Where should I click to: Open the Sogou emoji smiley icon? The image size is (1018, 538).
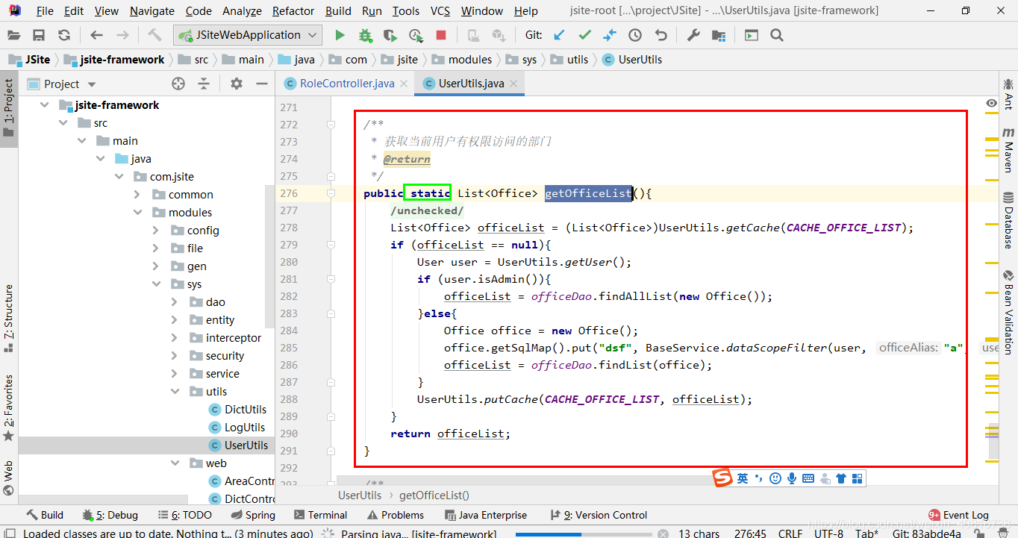pyautogui.click(x=775, y=478)
